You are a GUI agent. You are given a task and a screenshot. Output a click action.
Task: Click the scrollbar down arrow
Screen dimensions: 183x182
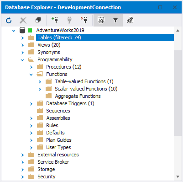pyautogui.click(x=178, y=177)
